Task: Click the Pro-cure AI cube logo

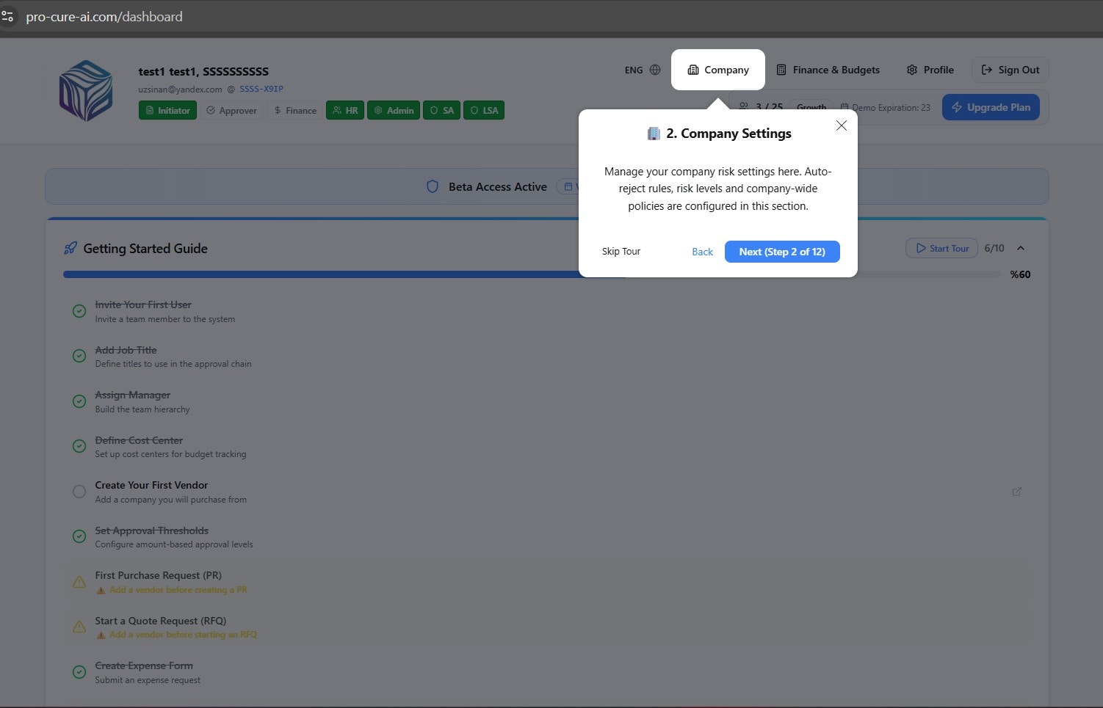Action: (x=86, y=91)
